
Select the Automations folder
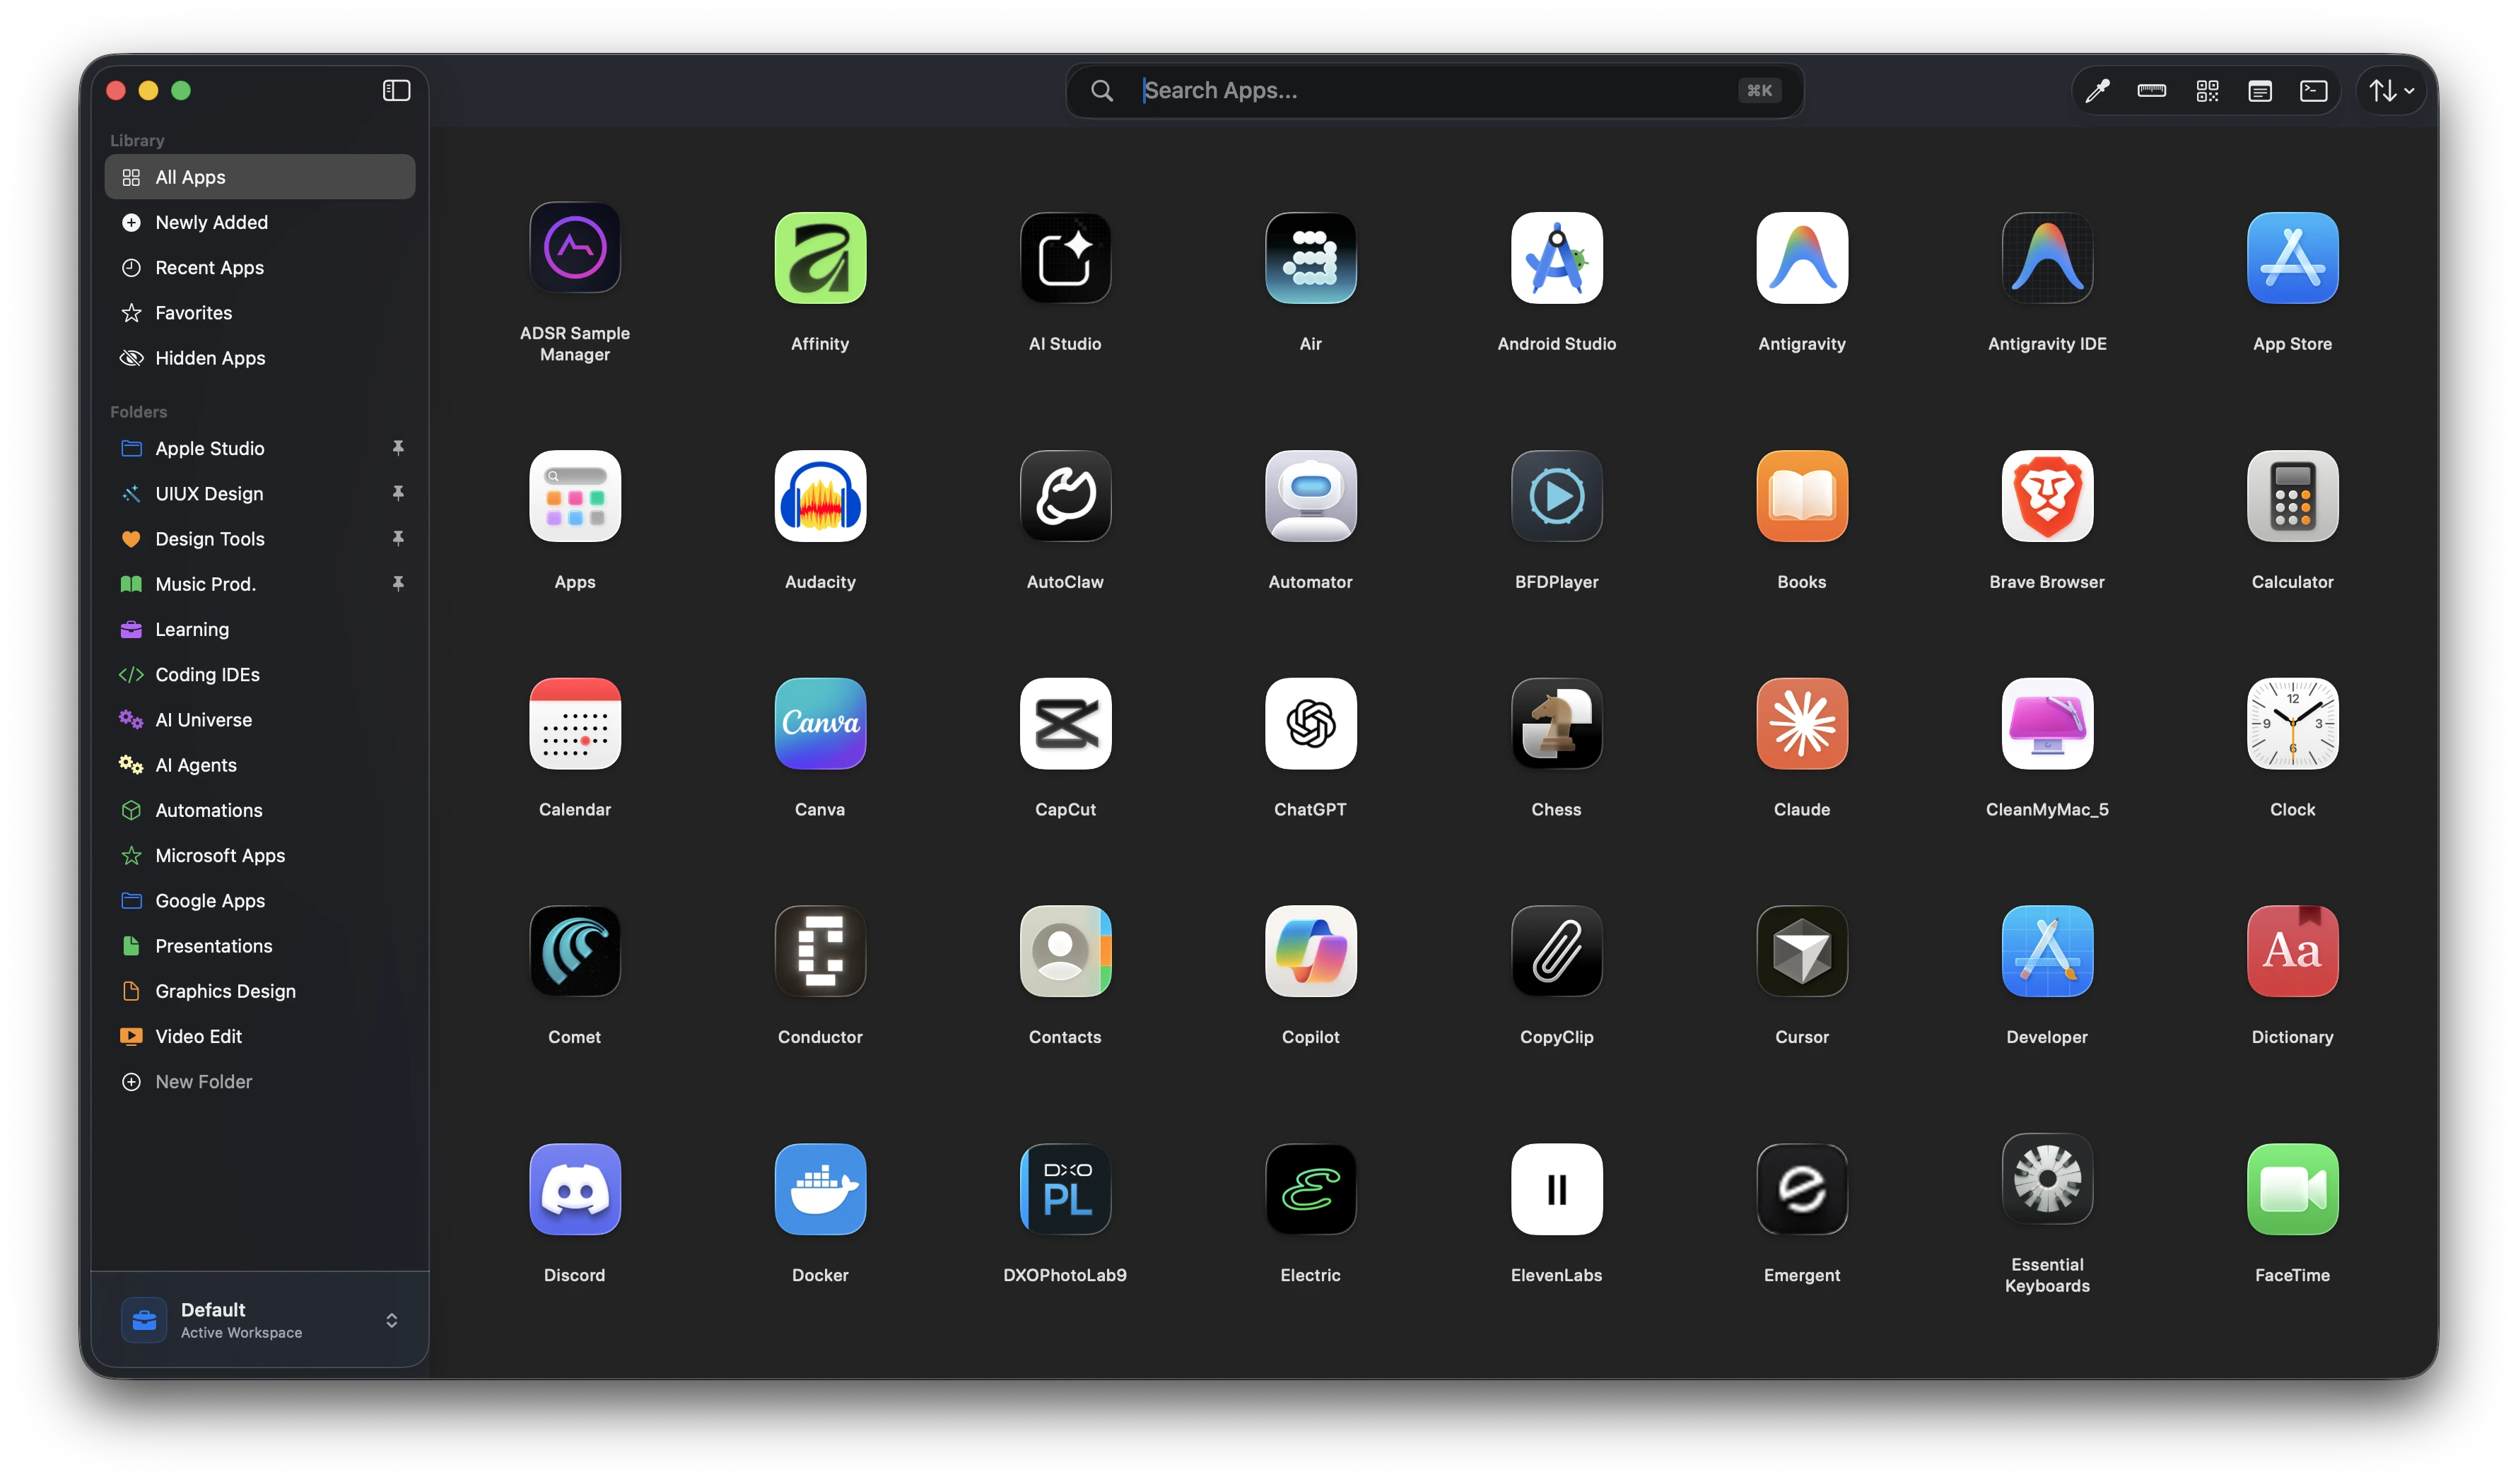coord(260,810)
